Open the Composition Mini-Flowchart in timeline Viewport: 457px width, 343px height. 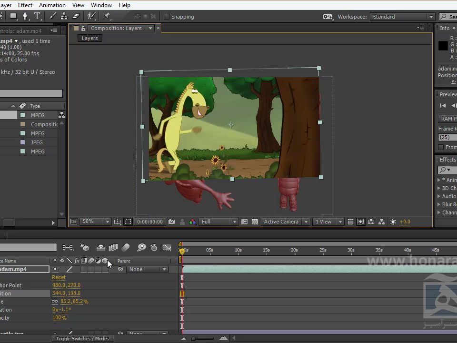coord(68,248)
